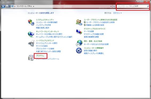Click the 表示方法: label text
The image size is (151, 99).
pyautogui.click(x=108, y=13)
